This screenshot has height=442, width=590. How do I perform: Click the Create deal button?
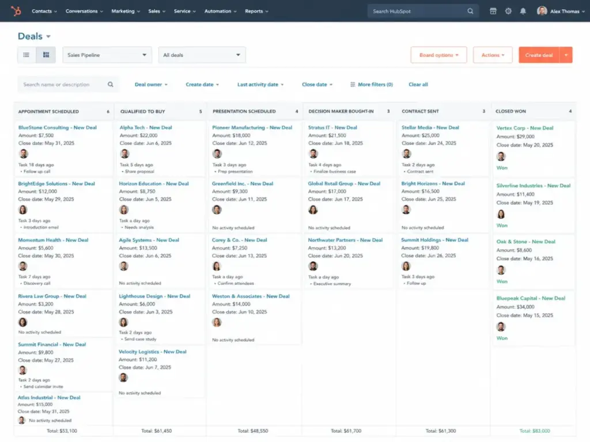click(539, 55)
